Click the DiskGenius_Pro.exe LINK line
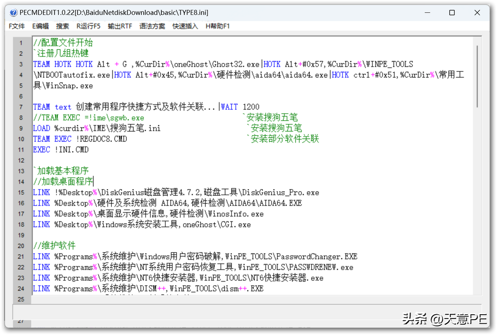Screen dimensions: 497x335 click(176, 193)
